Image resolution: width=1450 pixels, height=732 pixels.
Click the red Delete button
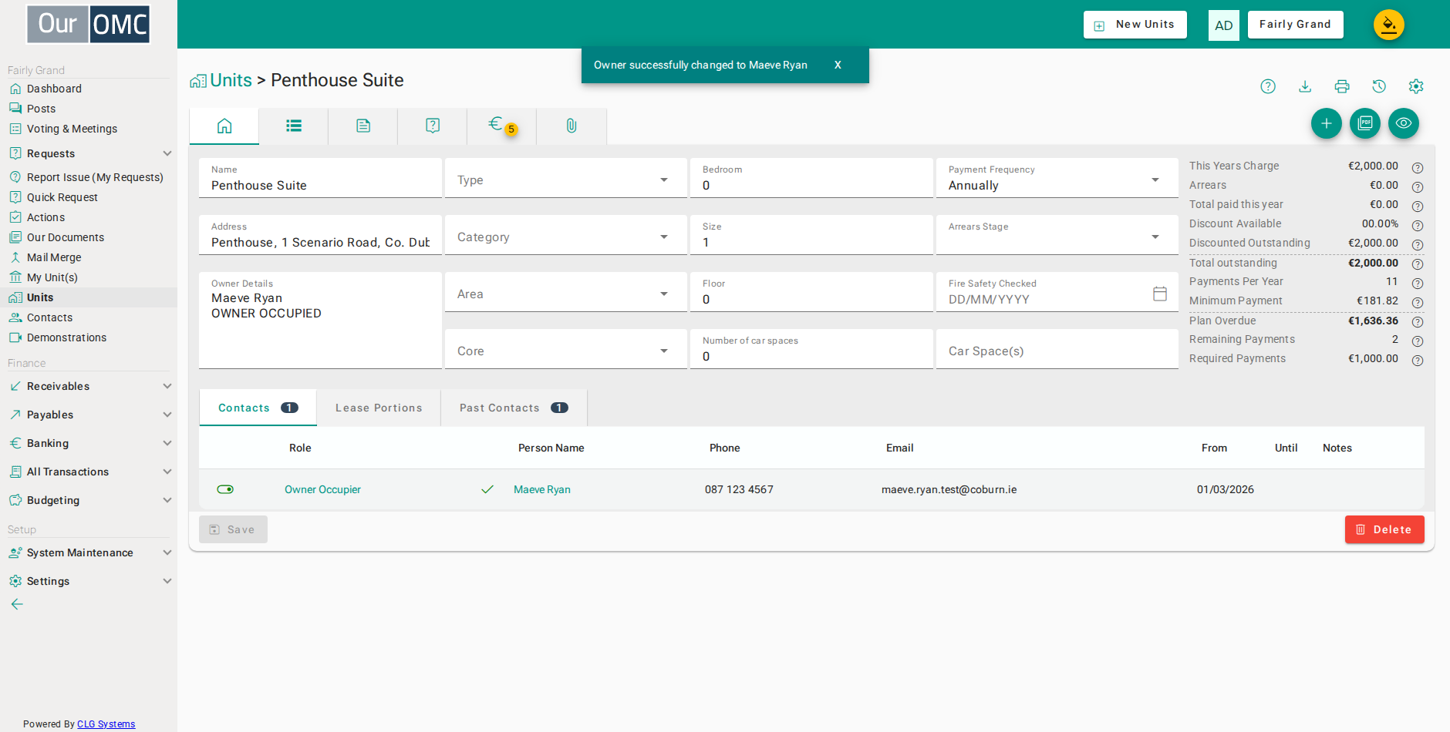[1384, 529]
